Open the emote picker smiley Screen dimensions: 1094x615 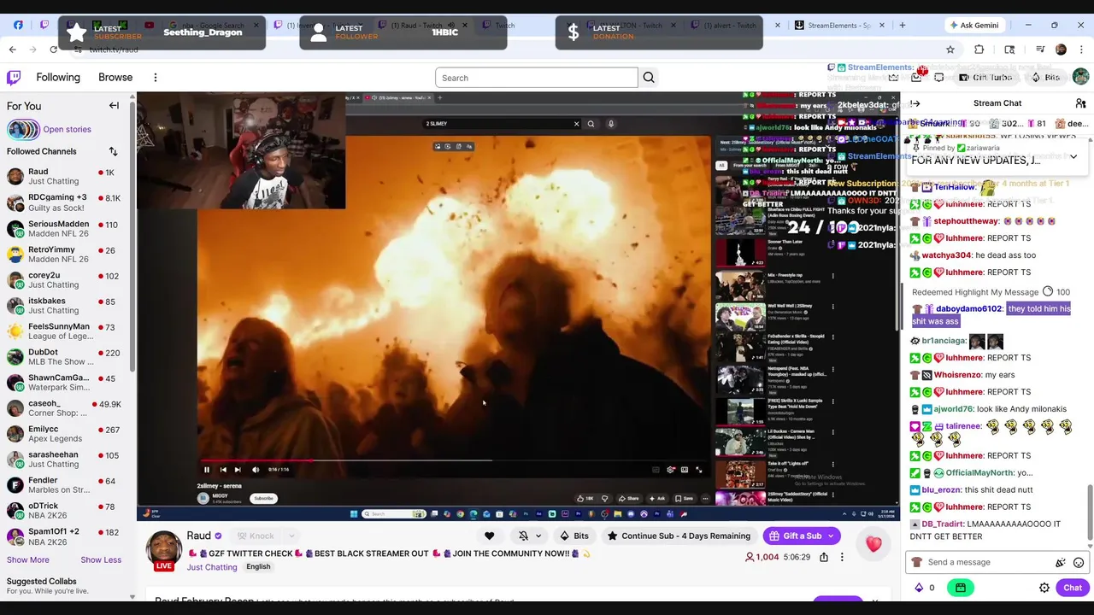(1079, 563)
